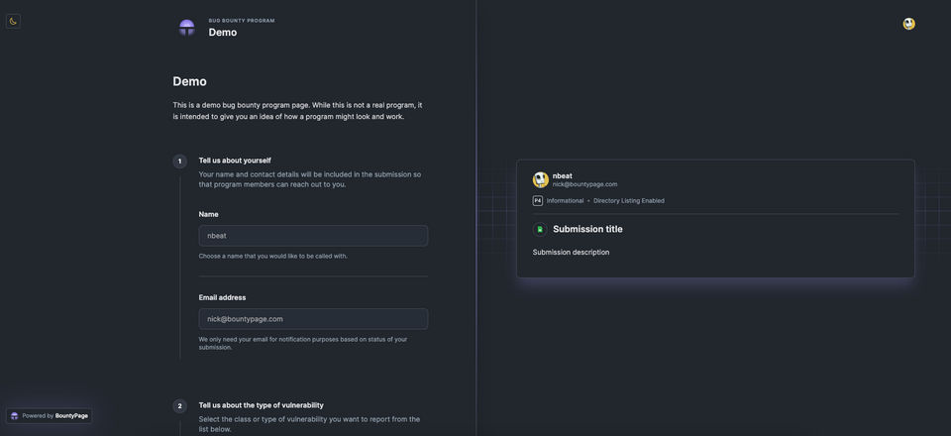Click the nbeat avatar in preview card
Screen dimensions: 951x436
pos(541,179)
